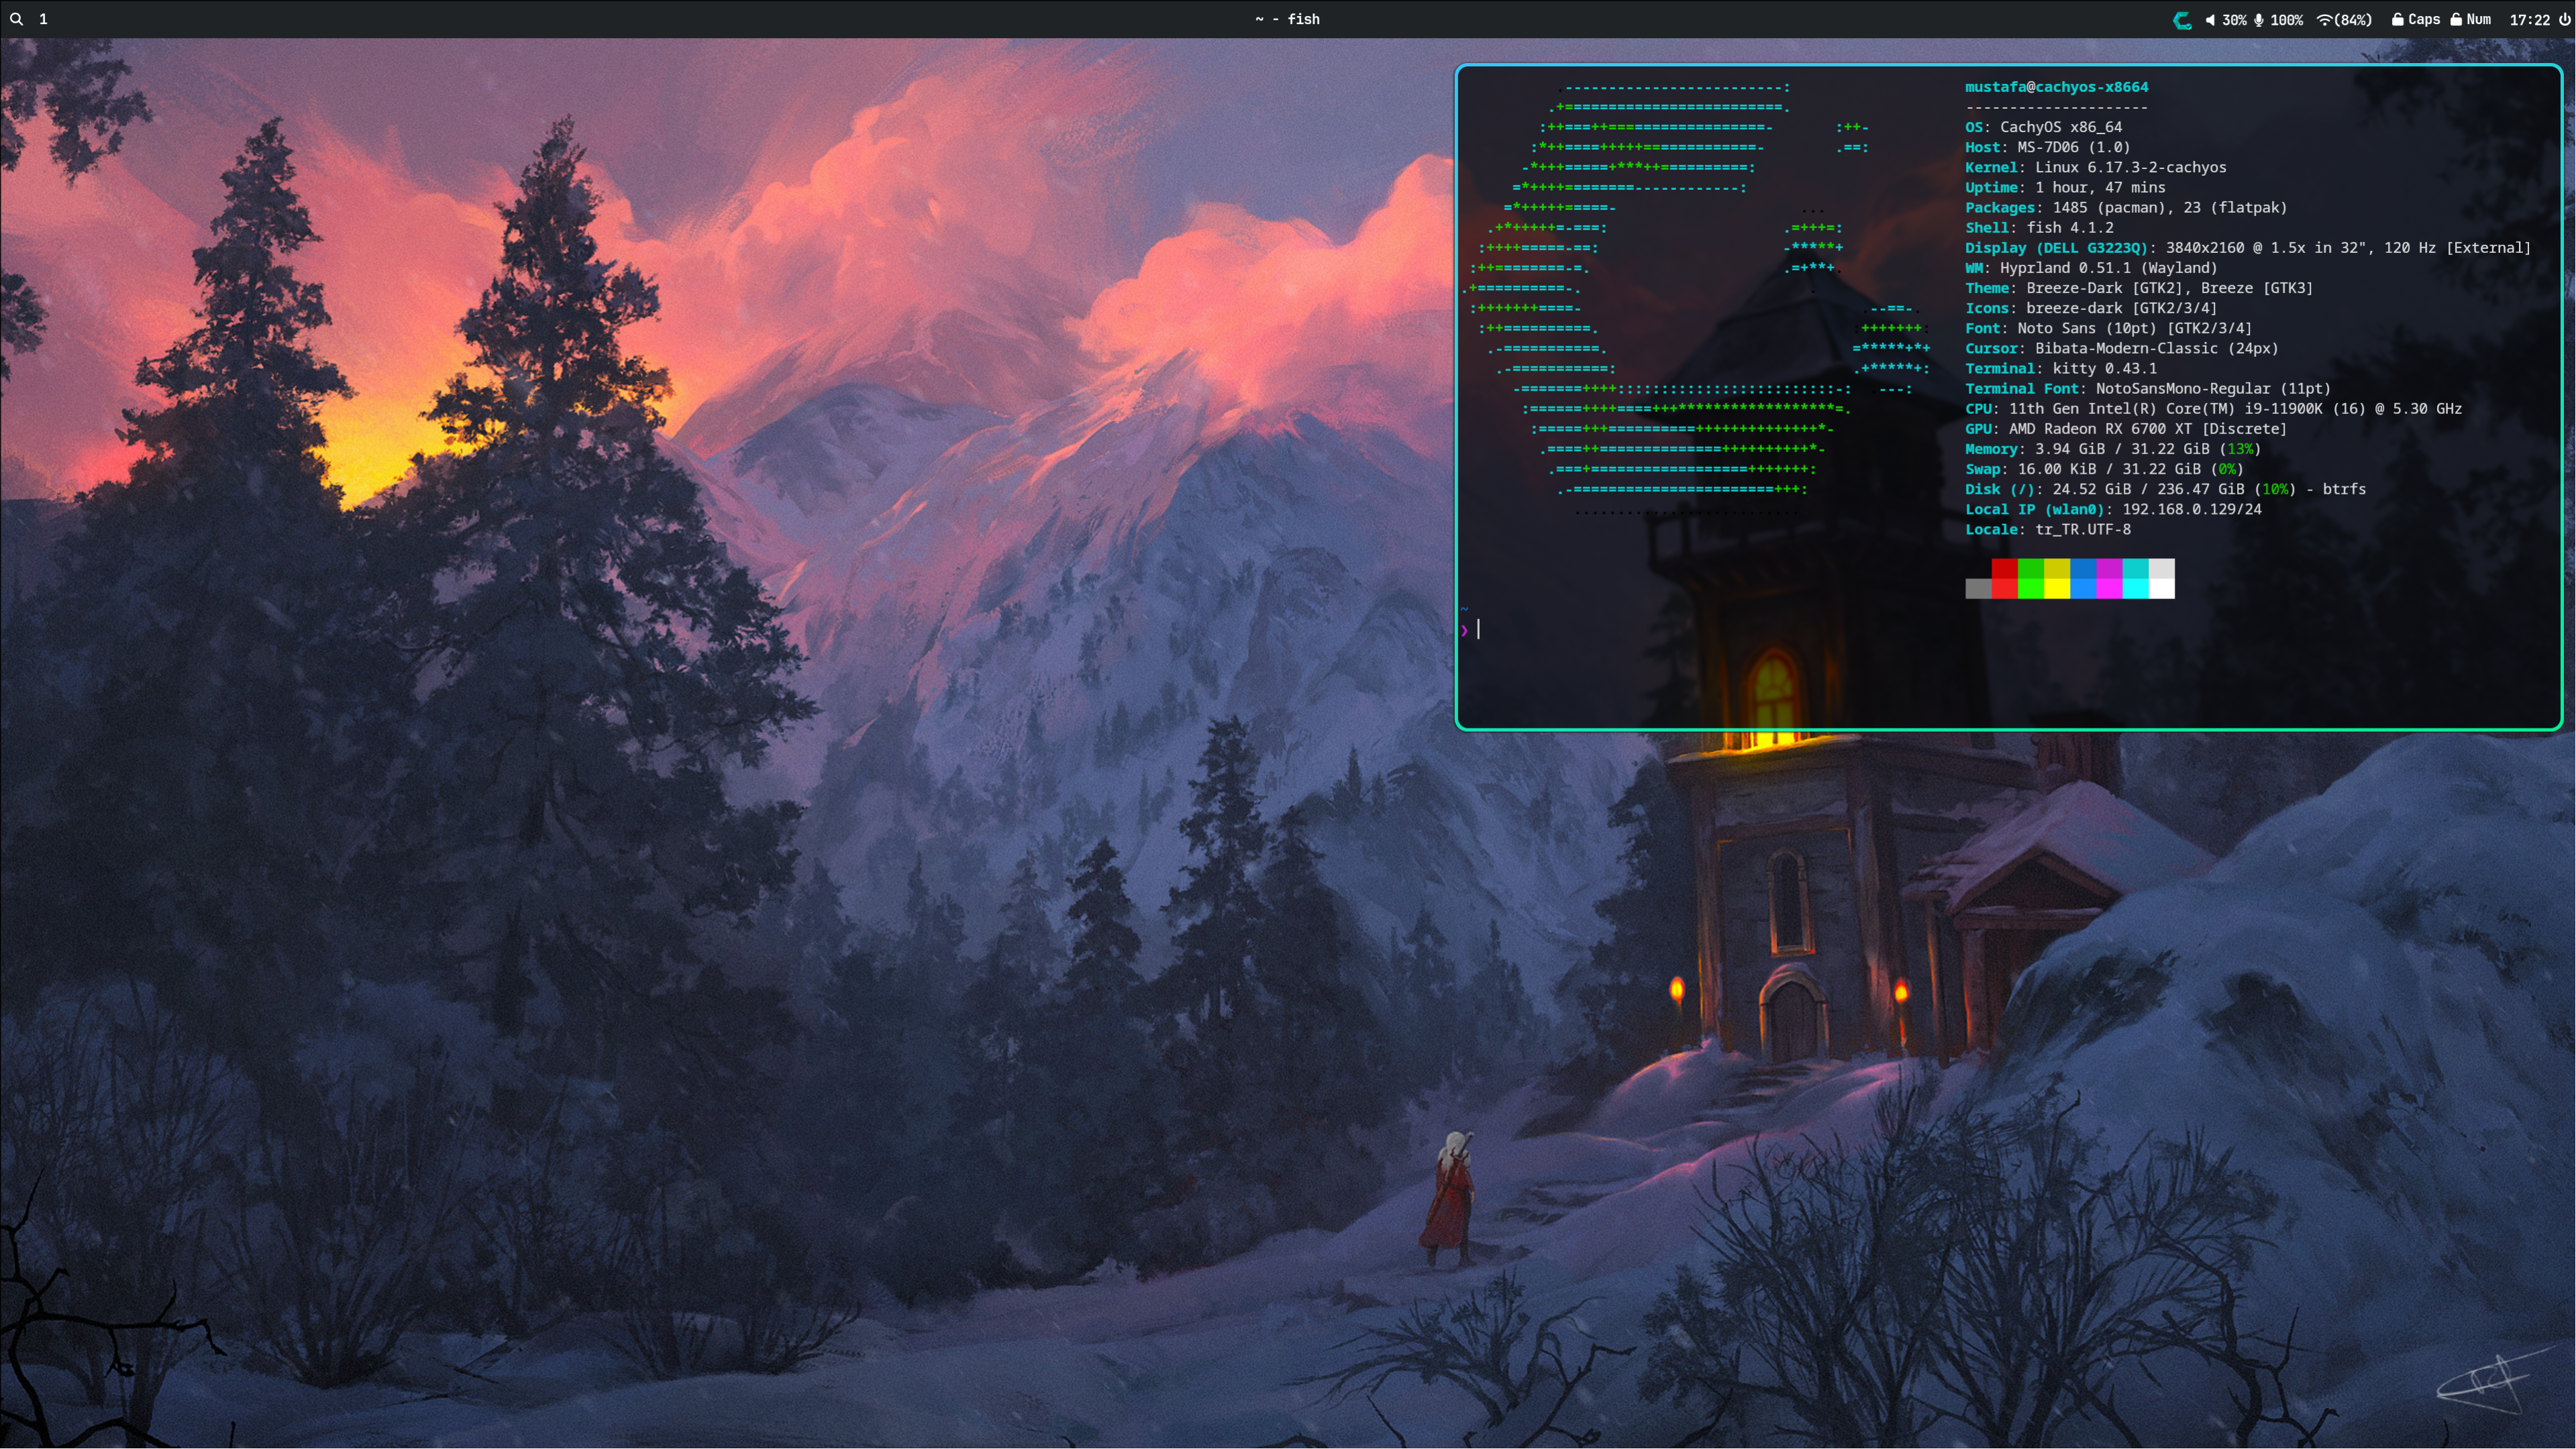The height and width of the screenshot is (1449, 2576).
Task: Click the 'CPU: 11th Gen Intel(R) Core' line
Action: (x=2213, y=408)
